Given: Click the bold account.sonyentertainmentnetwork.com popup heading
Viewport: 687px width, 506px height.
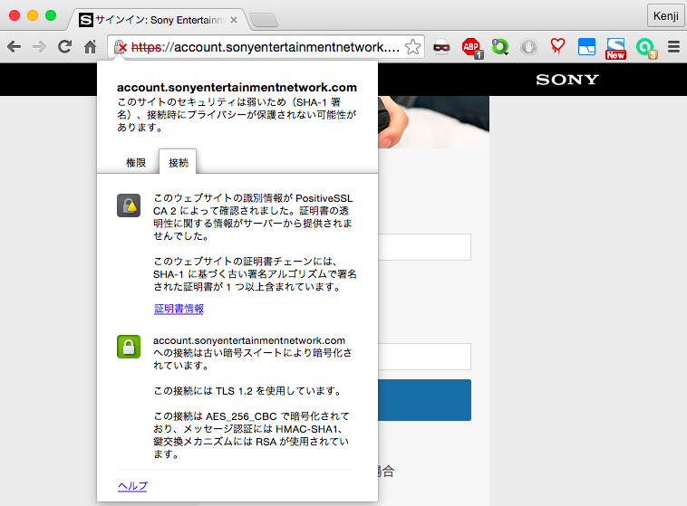Looking at the screenshot, I should 237,87.
